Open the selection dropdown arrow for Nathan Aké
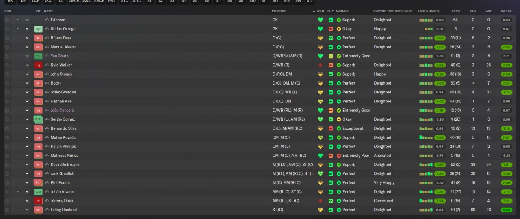Image resolution: width=520 pixels, height=219 pixels. click(27, 101)
